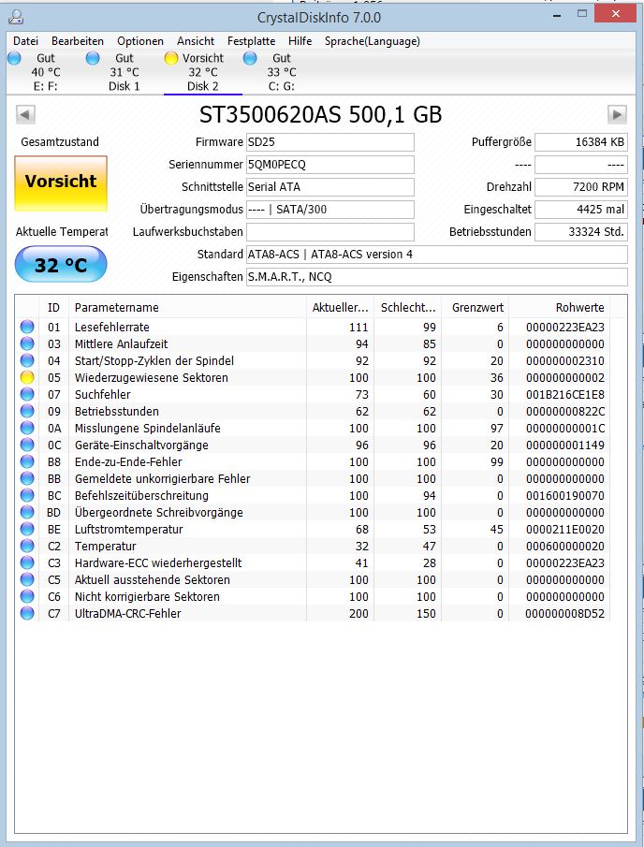The width and height of the screenshot is (644, 847).
Task: Click the Puffergröße value 16384 KB
Action: pos(580,142)
